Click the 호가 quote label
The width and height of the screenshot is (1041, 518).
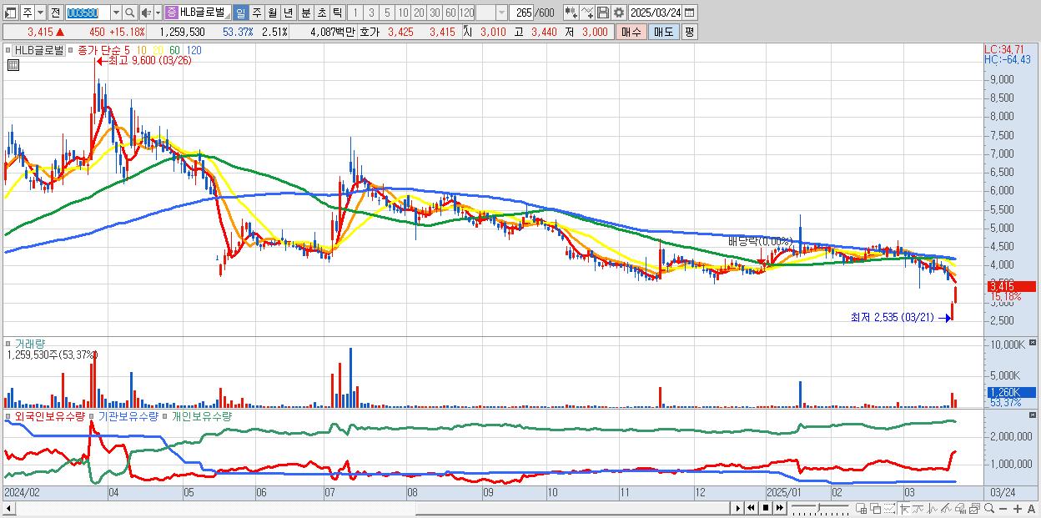click(x=370, y=32)
